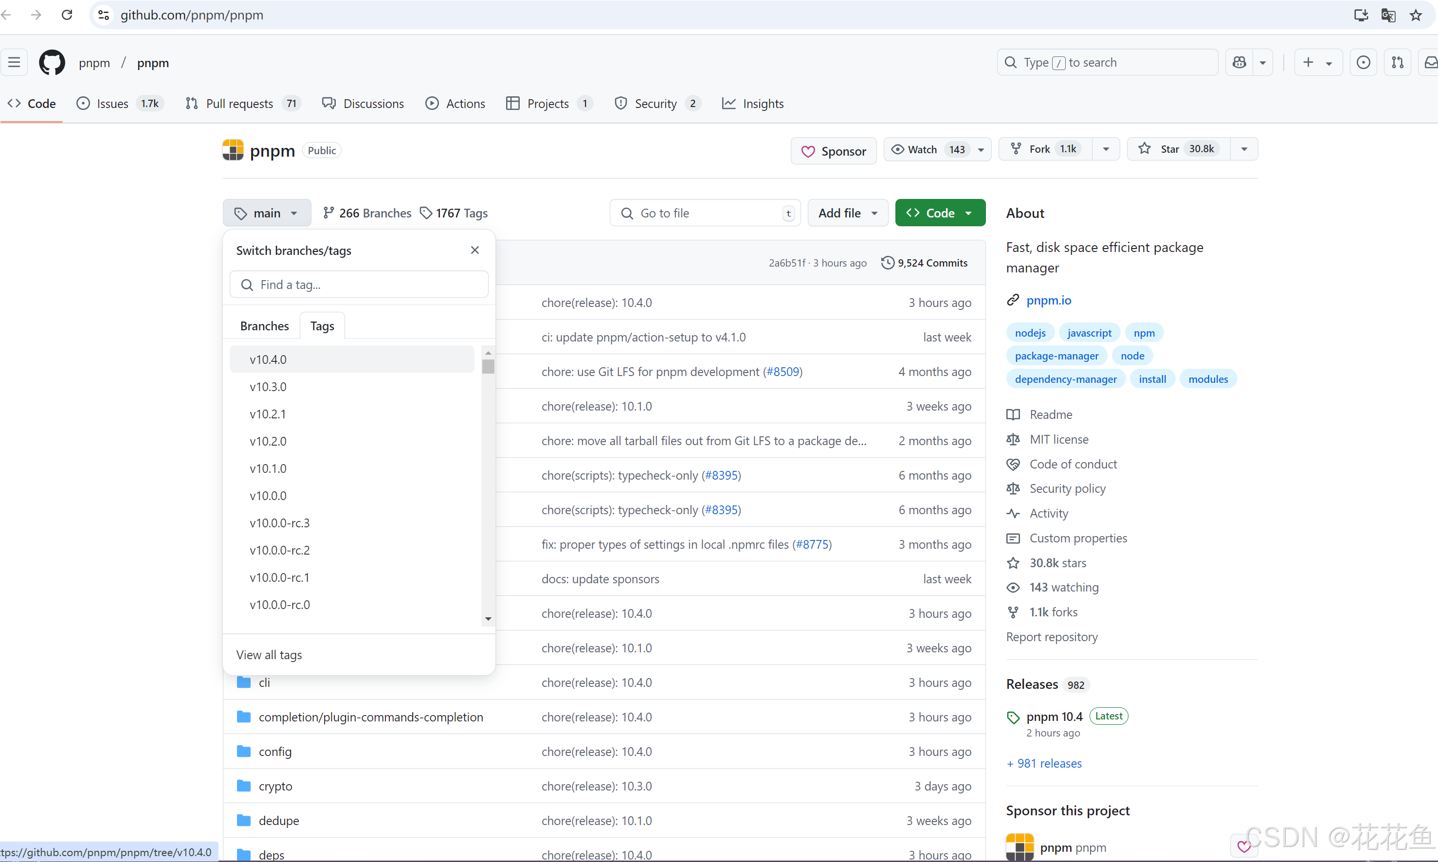
Task: Click the create new plus icon
Action: (1309, 62)
